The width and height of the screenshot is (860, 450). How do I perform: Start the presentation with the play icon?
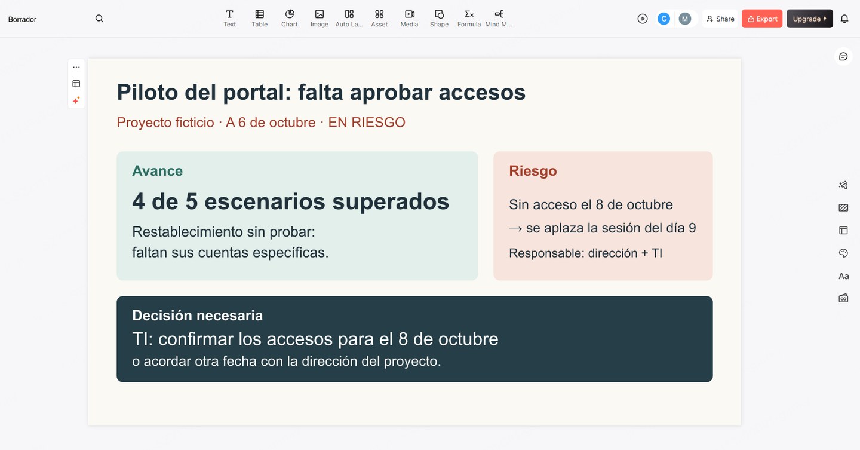point(643,19)
